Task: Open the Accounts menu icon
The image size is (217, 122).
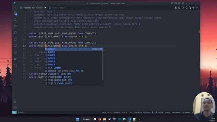Action: pos(15,101)
